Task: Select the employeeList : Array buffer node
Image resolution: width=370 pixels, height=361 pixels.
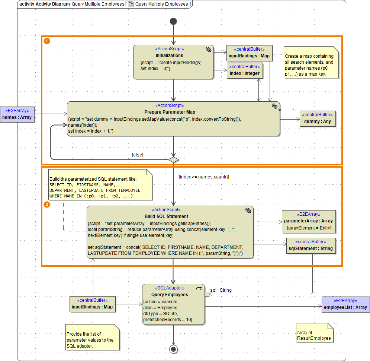Action: pos(344,304)
